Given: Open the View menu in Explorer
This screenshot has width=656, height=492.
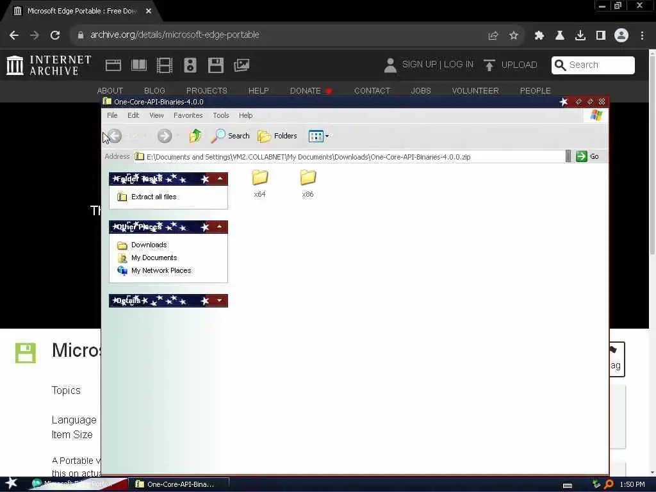Looking at the screenshot, I should click(x=156, y=115).
